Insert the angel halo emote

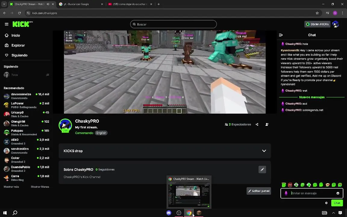284,185
